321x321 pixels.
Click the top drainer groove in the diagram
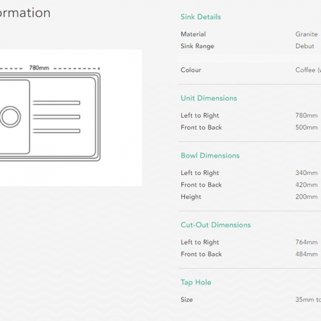pyautogui.click(x=56, y=102)
